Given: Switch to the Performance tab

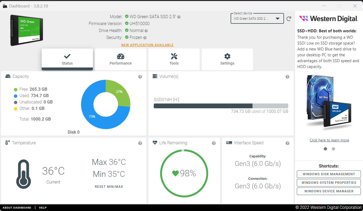Looking at the screenshot, I should coord(121,59).
